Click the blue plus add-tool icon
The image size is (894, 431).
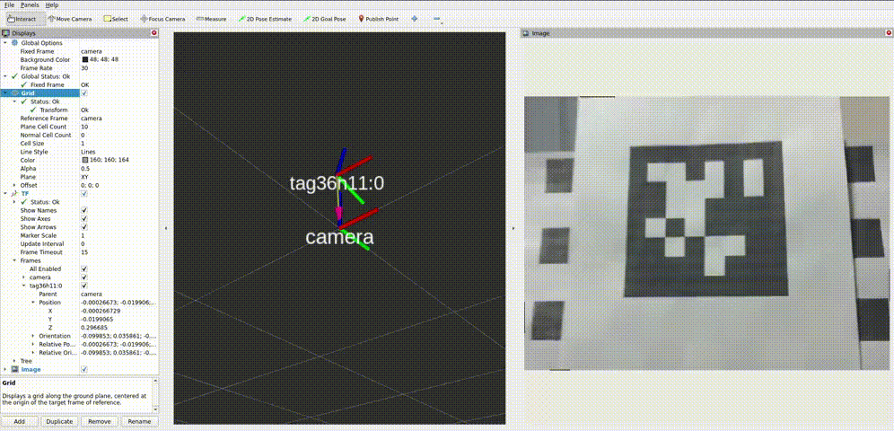(415, 19)
